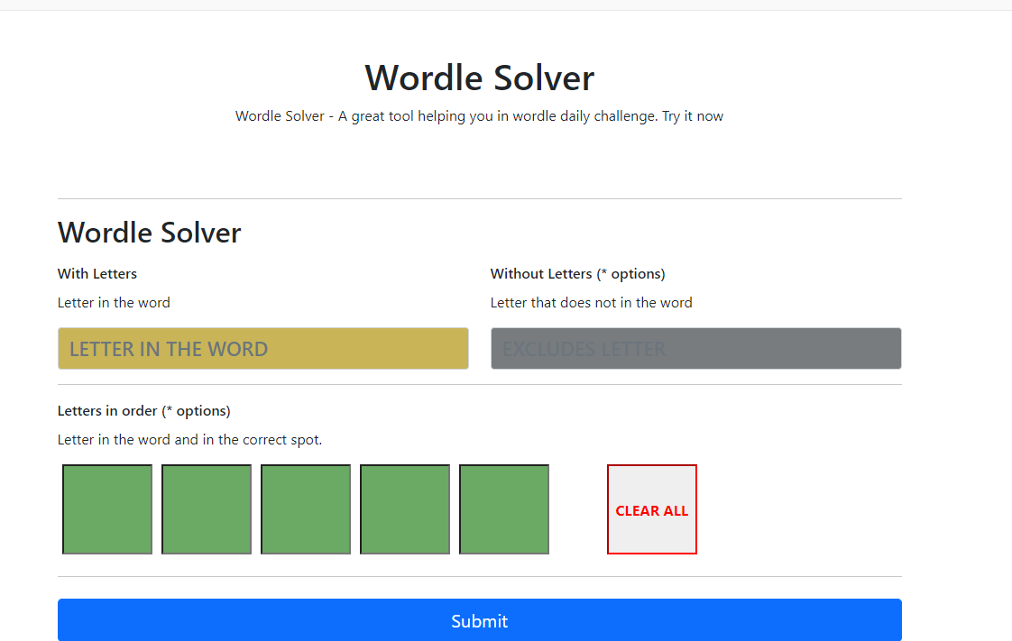The width and height of the screenshot is (1012, 641).
Task: Click the 'Without Letters (* options)' label
Action: point(577,273)
